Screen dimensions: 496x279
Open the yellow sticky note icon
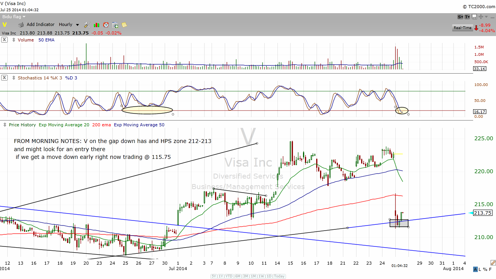124,25
